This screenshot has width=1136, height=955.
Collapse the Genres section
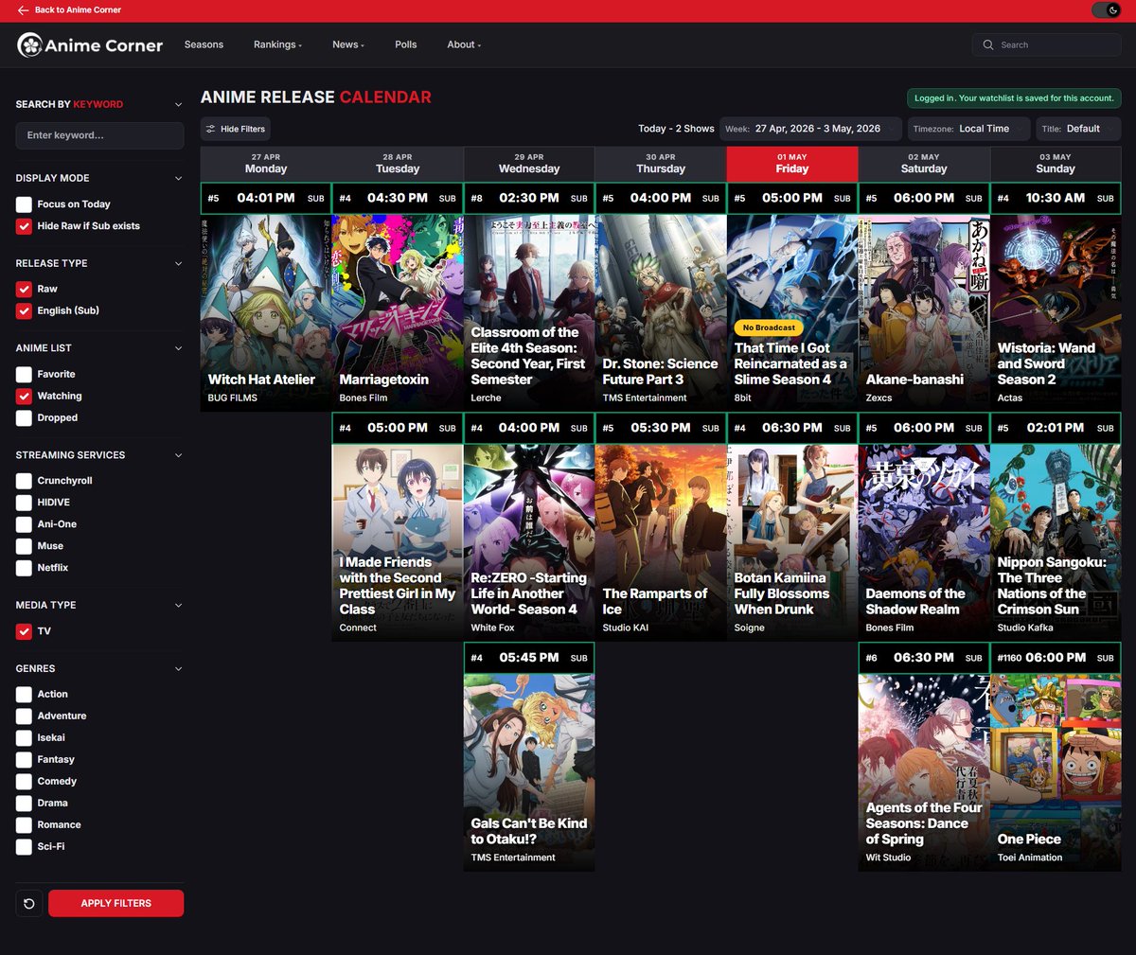click(178, 668)
